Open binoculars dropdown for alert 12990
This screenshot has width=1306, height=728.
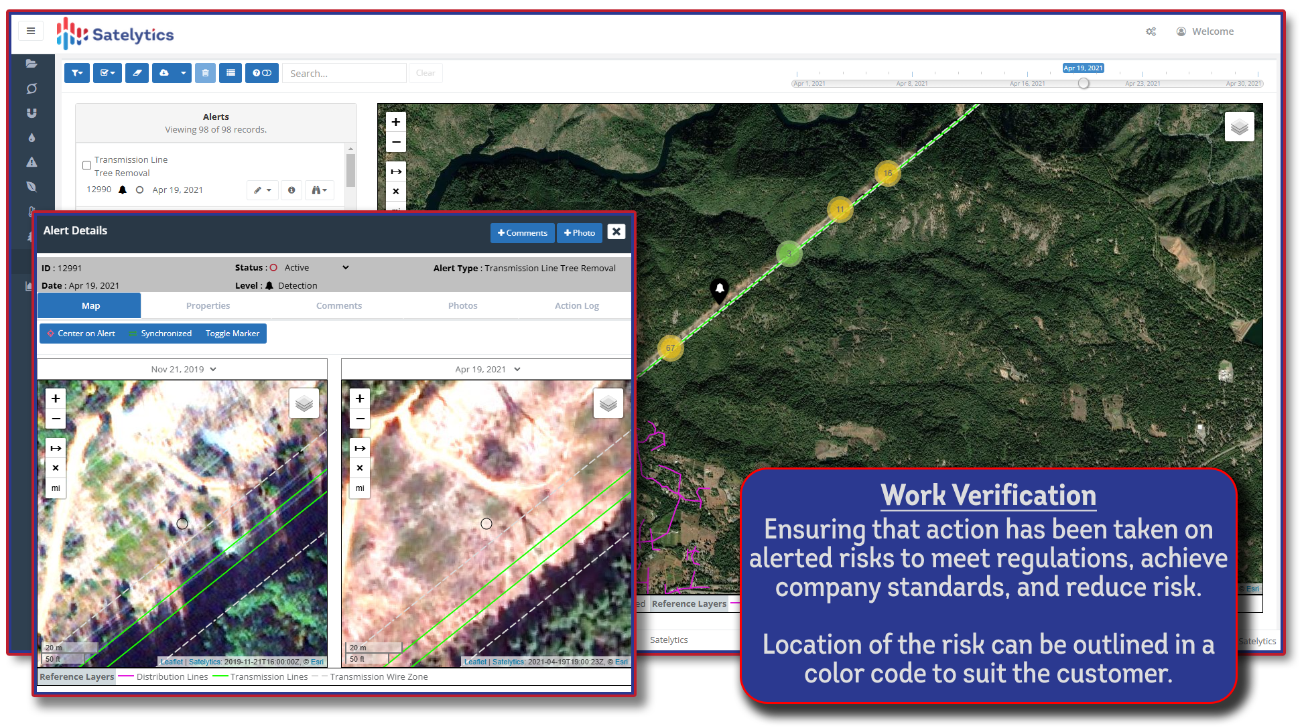tap(320, 190)
